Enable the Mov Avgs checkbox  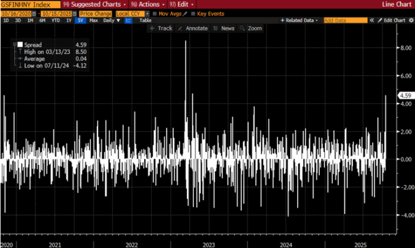point(154,12)
